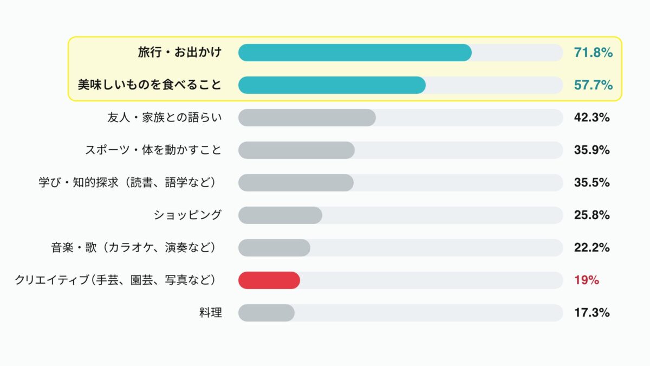Click the 71.8% value
Viewport: 650px width, 366px height.
[x=593, y=53]
